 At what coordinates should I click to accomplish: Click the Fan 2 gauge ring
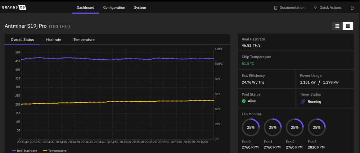[295, 128]
